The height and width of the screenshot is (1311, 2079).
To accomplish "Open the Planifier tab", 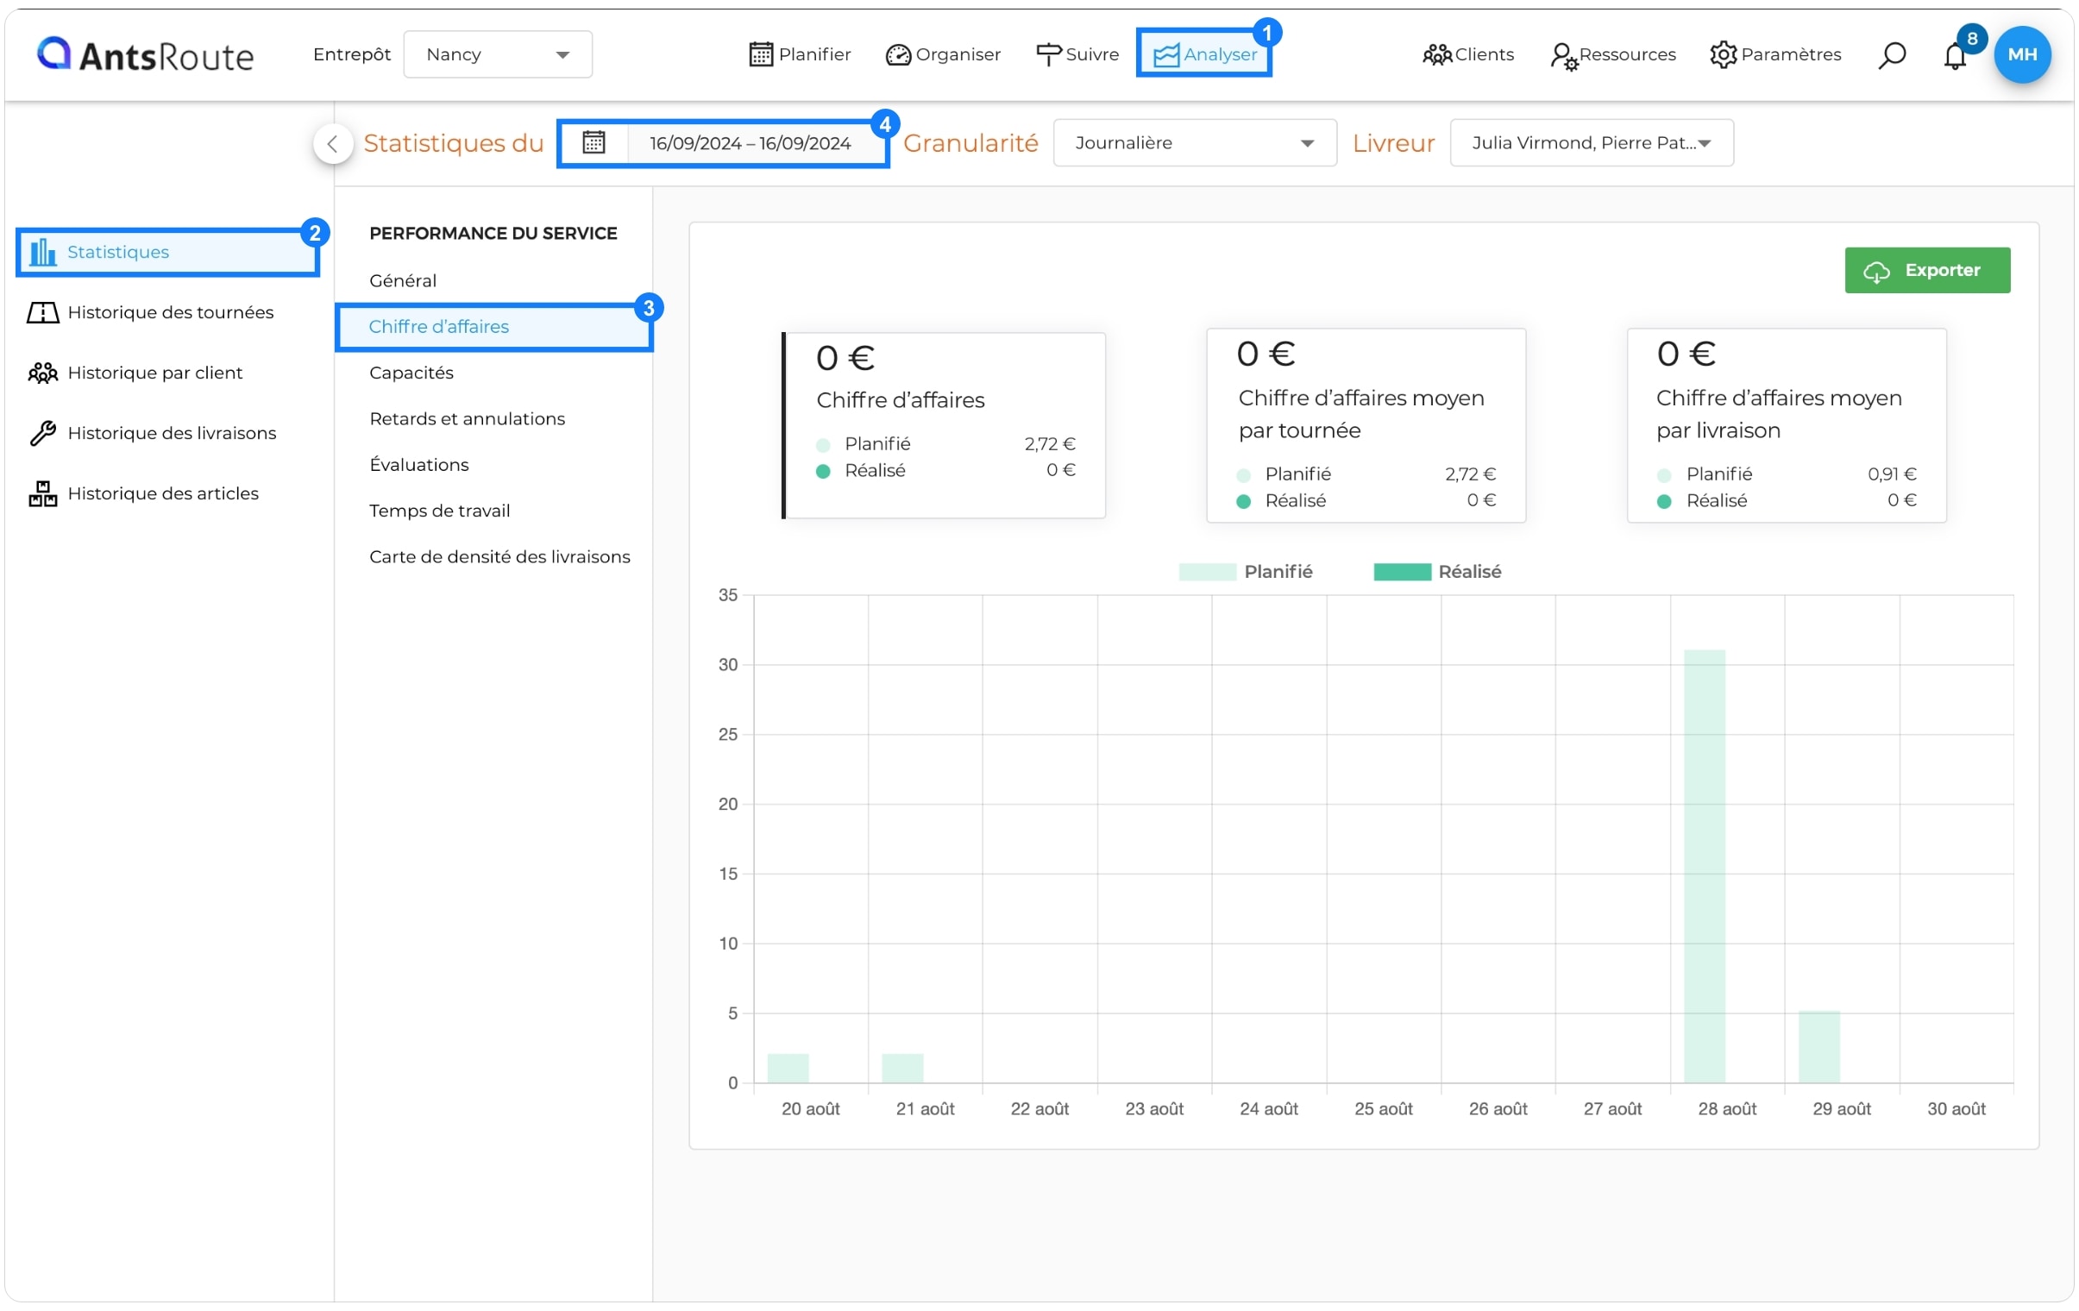I will point(800,54).
